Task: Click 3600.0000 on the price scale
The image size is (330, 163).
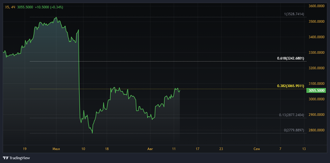Action: 317,6
